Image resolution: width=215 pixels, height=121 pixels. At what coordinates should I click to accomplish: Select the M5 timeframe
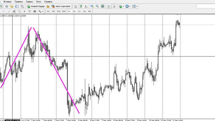click(53, 11)
